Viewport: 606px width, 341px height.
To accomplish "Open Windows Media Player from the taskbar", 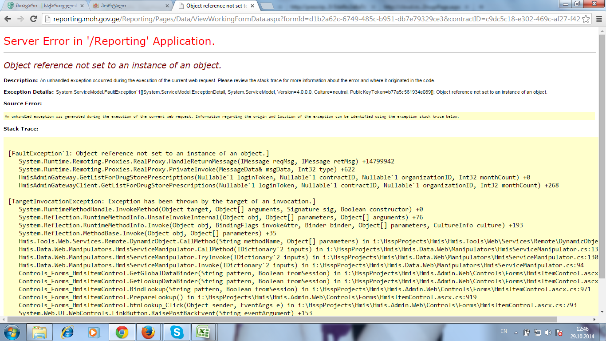I will coord(94,332).
